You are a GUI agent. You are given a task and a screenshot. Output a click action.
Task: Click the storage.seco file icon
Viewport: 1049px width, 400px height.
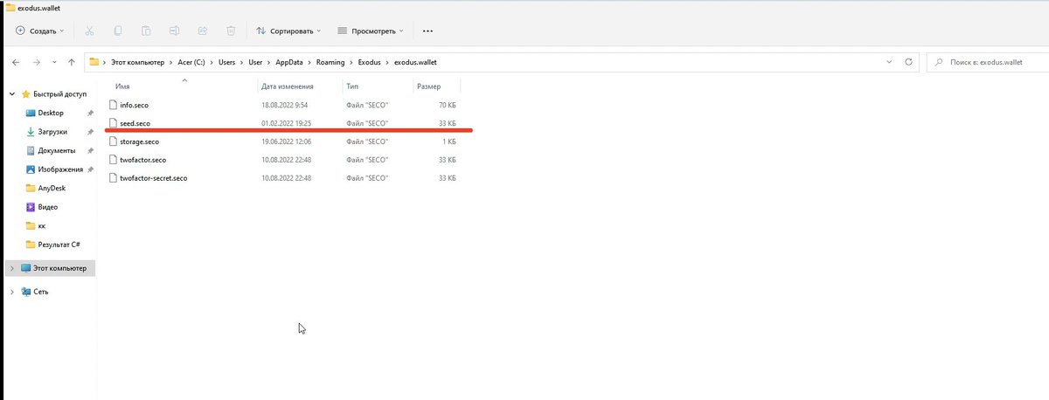(112, 141)
